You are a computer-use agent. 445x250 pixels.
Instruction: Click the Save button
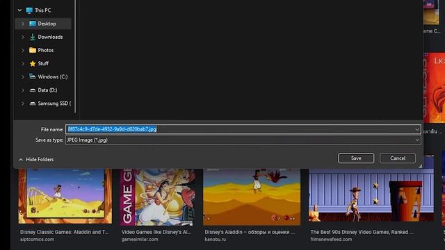356,158
